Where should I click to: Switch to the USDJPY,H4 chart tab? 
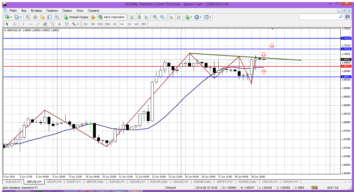coord(54,182)
